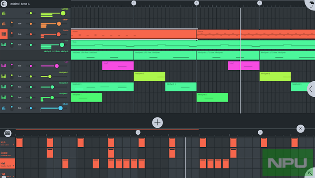Toggle mute on the Effect 8 track
Screen dimensions: 315x178
(x=12, y=108)
